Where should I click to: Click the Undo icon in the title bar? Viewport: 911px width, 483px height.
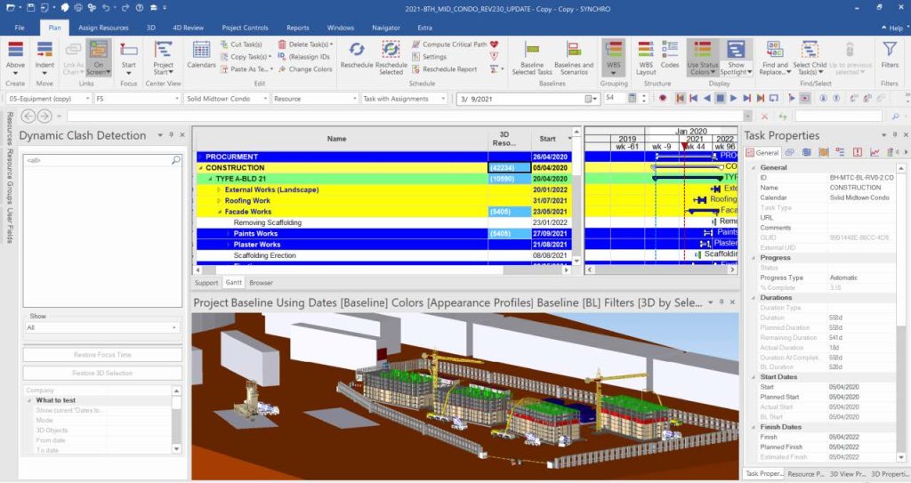coord(107,8)
